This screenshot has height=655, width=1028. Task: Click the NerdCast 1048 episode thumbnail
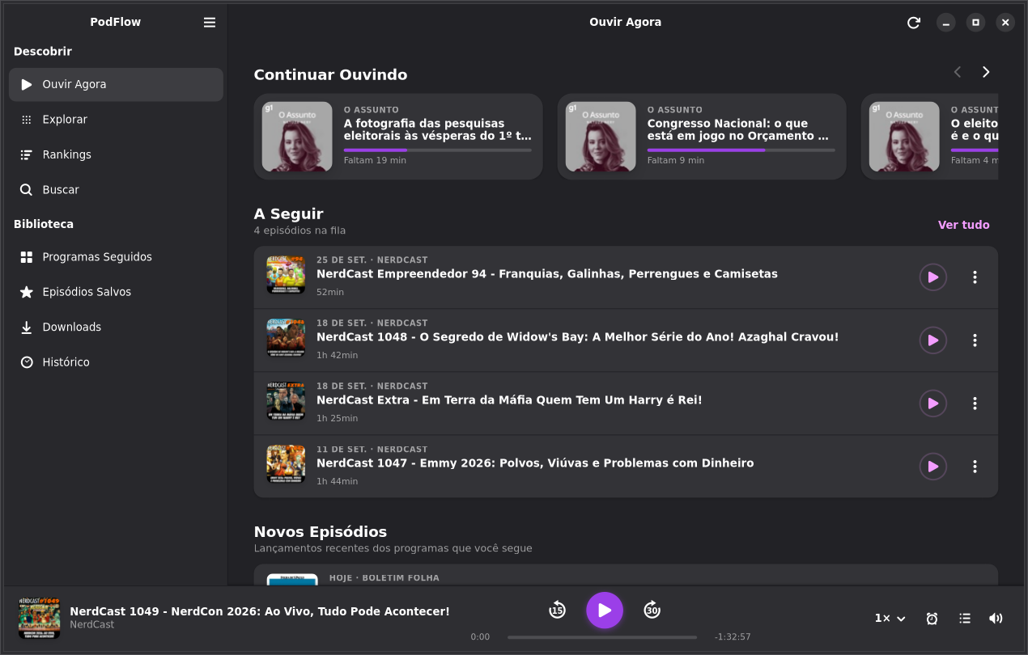coord(286,338)
